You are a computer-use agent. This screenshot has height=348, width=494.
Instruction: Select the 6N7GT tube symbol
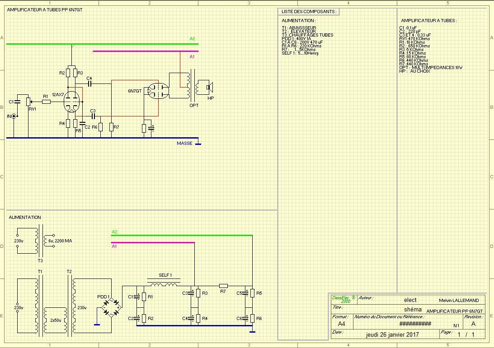(x=158, y=91)
